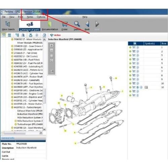Click the collapse tree up-arrows icon

coord(23,35)
